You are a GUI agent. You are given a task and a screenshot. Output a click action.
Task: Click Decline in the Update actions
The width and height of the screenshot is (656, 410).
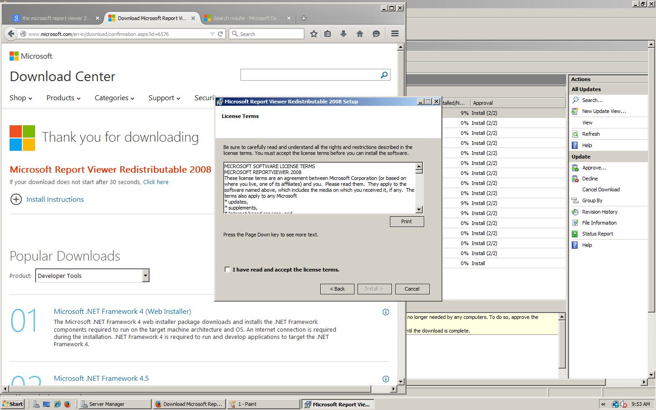tap(590, 179)
